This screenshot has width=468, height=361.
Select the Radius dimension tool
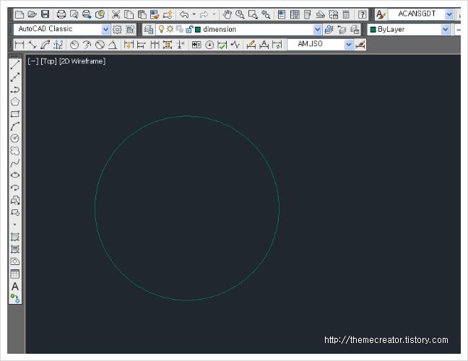coord(74,45)
